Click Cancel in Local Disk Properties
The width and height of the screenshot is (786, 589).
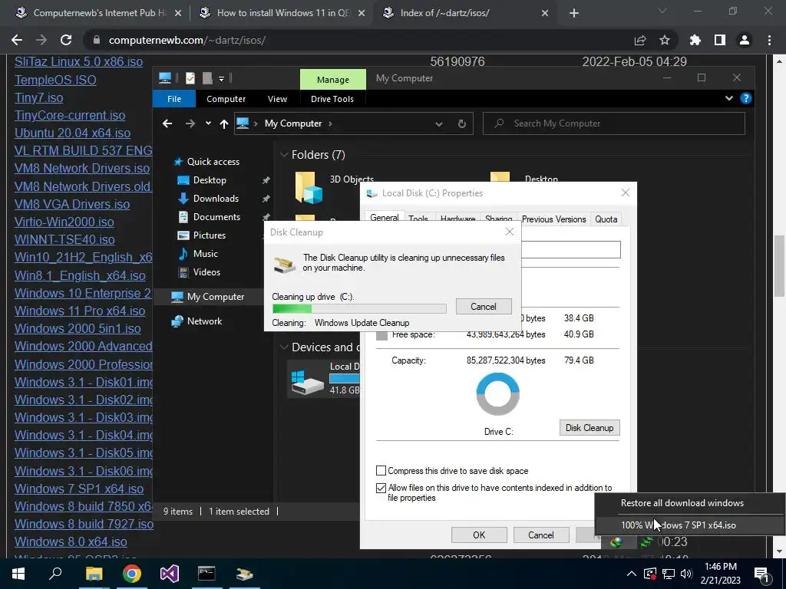coord(541,535)
